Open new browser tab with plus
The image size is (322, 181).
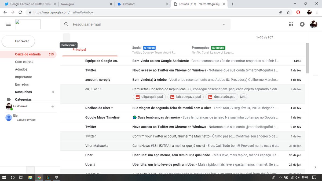coord(233,4)
